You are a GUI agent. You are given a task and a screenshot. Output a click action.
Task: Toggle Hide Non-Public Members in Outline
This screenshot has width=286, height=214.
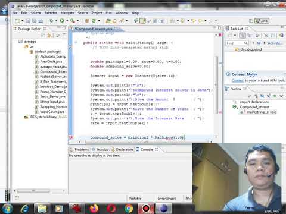tap(275, 96)
